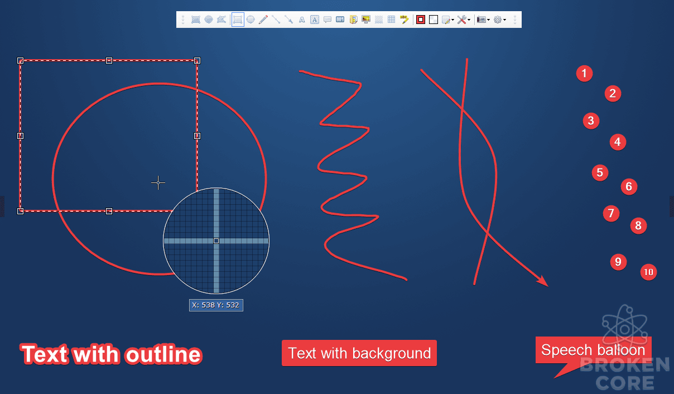The height and width of the screenshot is (394, 674).
Task: Select the speech balloon tool
Action: [x=328, y=20]
